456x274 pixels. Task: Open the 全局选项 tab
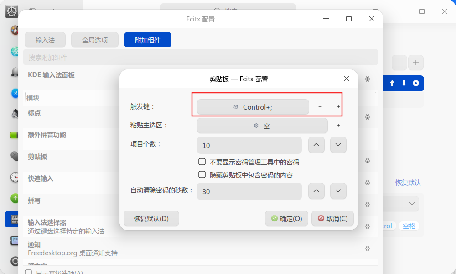[x=95, y=40]
